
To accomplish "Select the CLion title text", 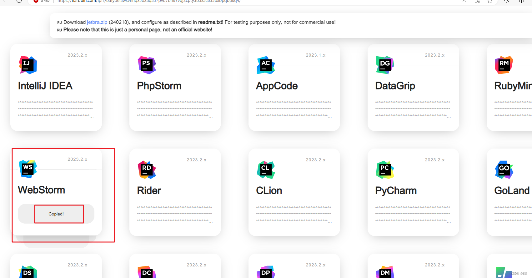I will (269, 191).
